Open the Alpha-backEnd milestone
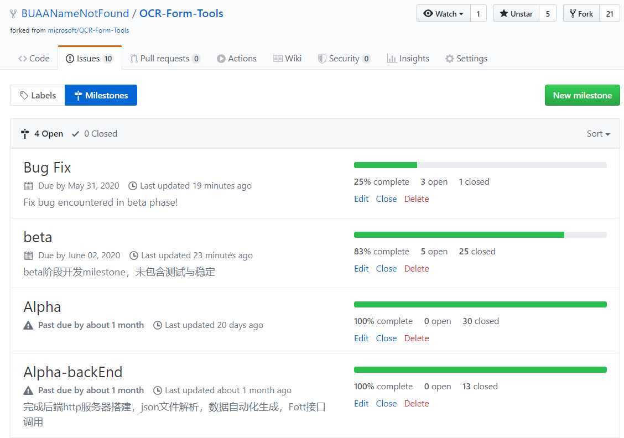The image size is (624, 438). coord(73,372)
